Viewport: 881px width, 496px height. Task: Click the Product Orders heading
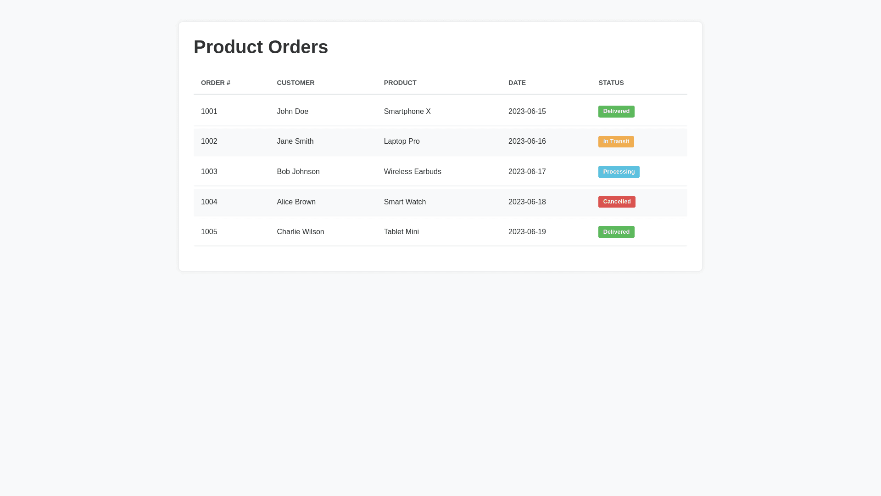click(x=261, y=47)
